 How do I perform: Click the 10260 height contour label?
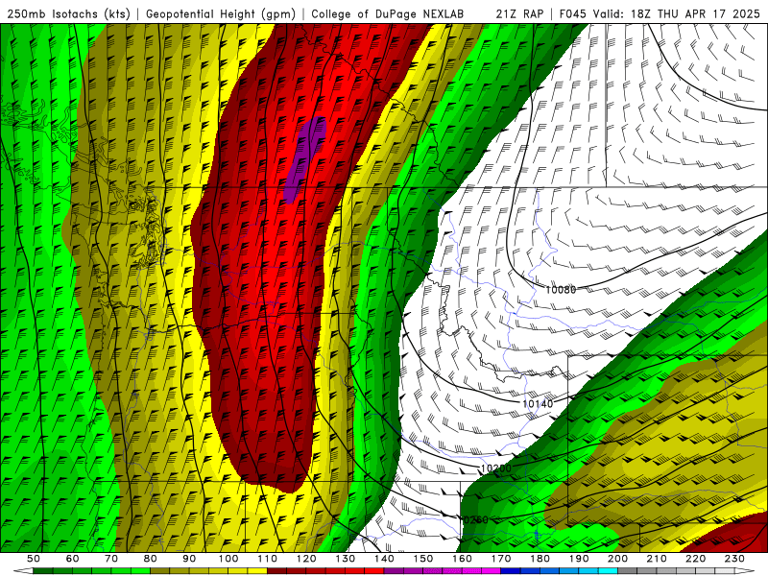(474, 519)
